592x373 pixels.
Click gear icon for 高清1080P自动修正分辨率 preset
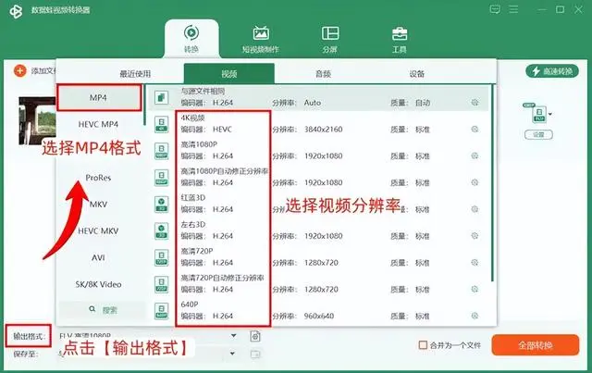click(x=475, y=182)
